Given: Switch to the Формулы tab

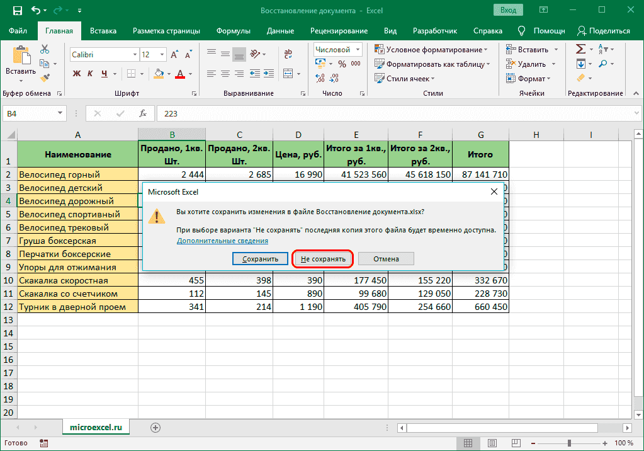Looking at the screenshot, I should 233,31.
